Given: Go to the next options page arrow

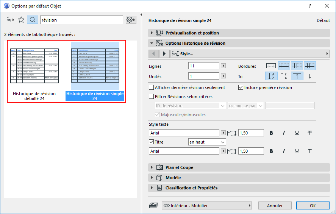Looking at the screenshot, I should pos(164,53).
